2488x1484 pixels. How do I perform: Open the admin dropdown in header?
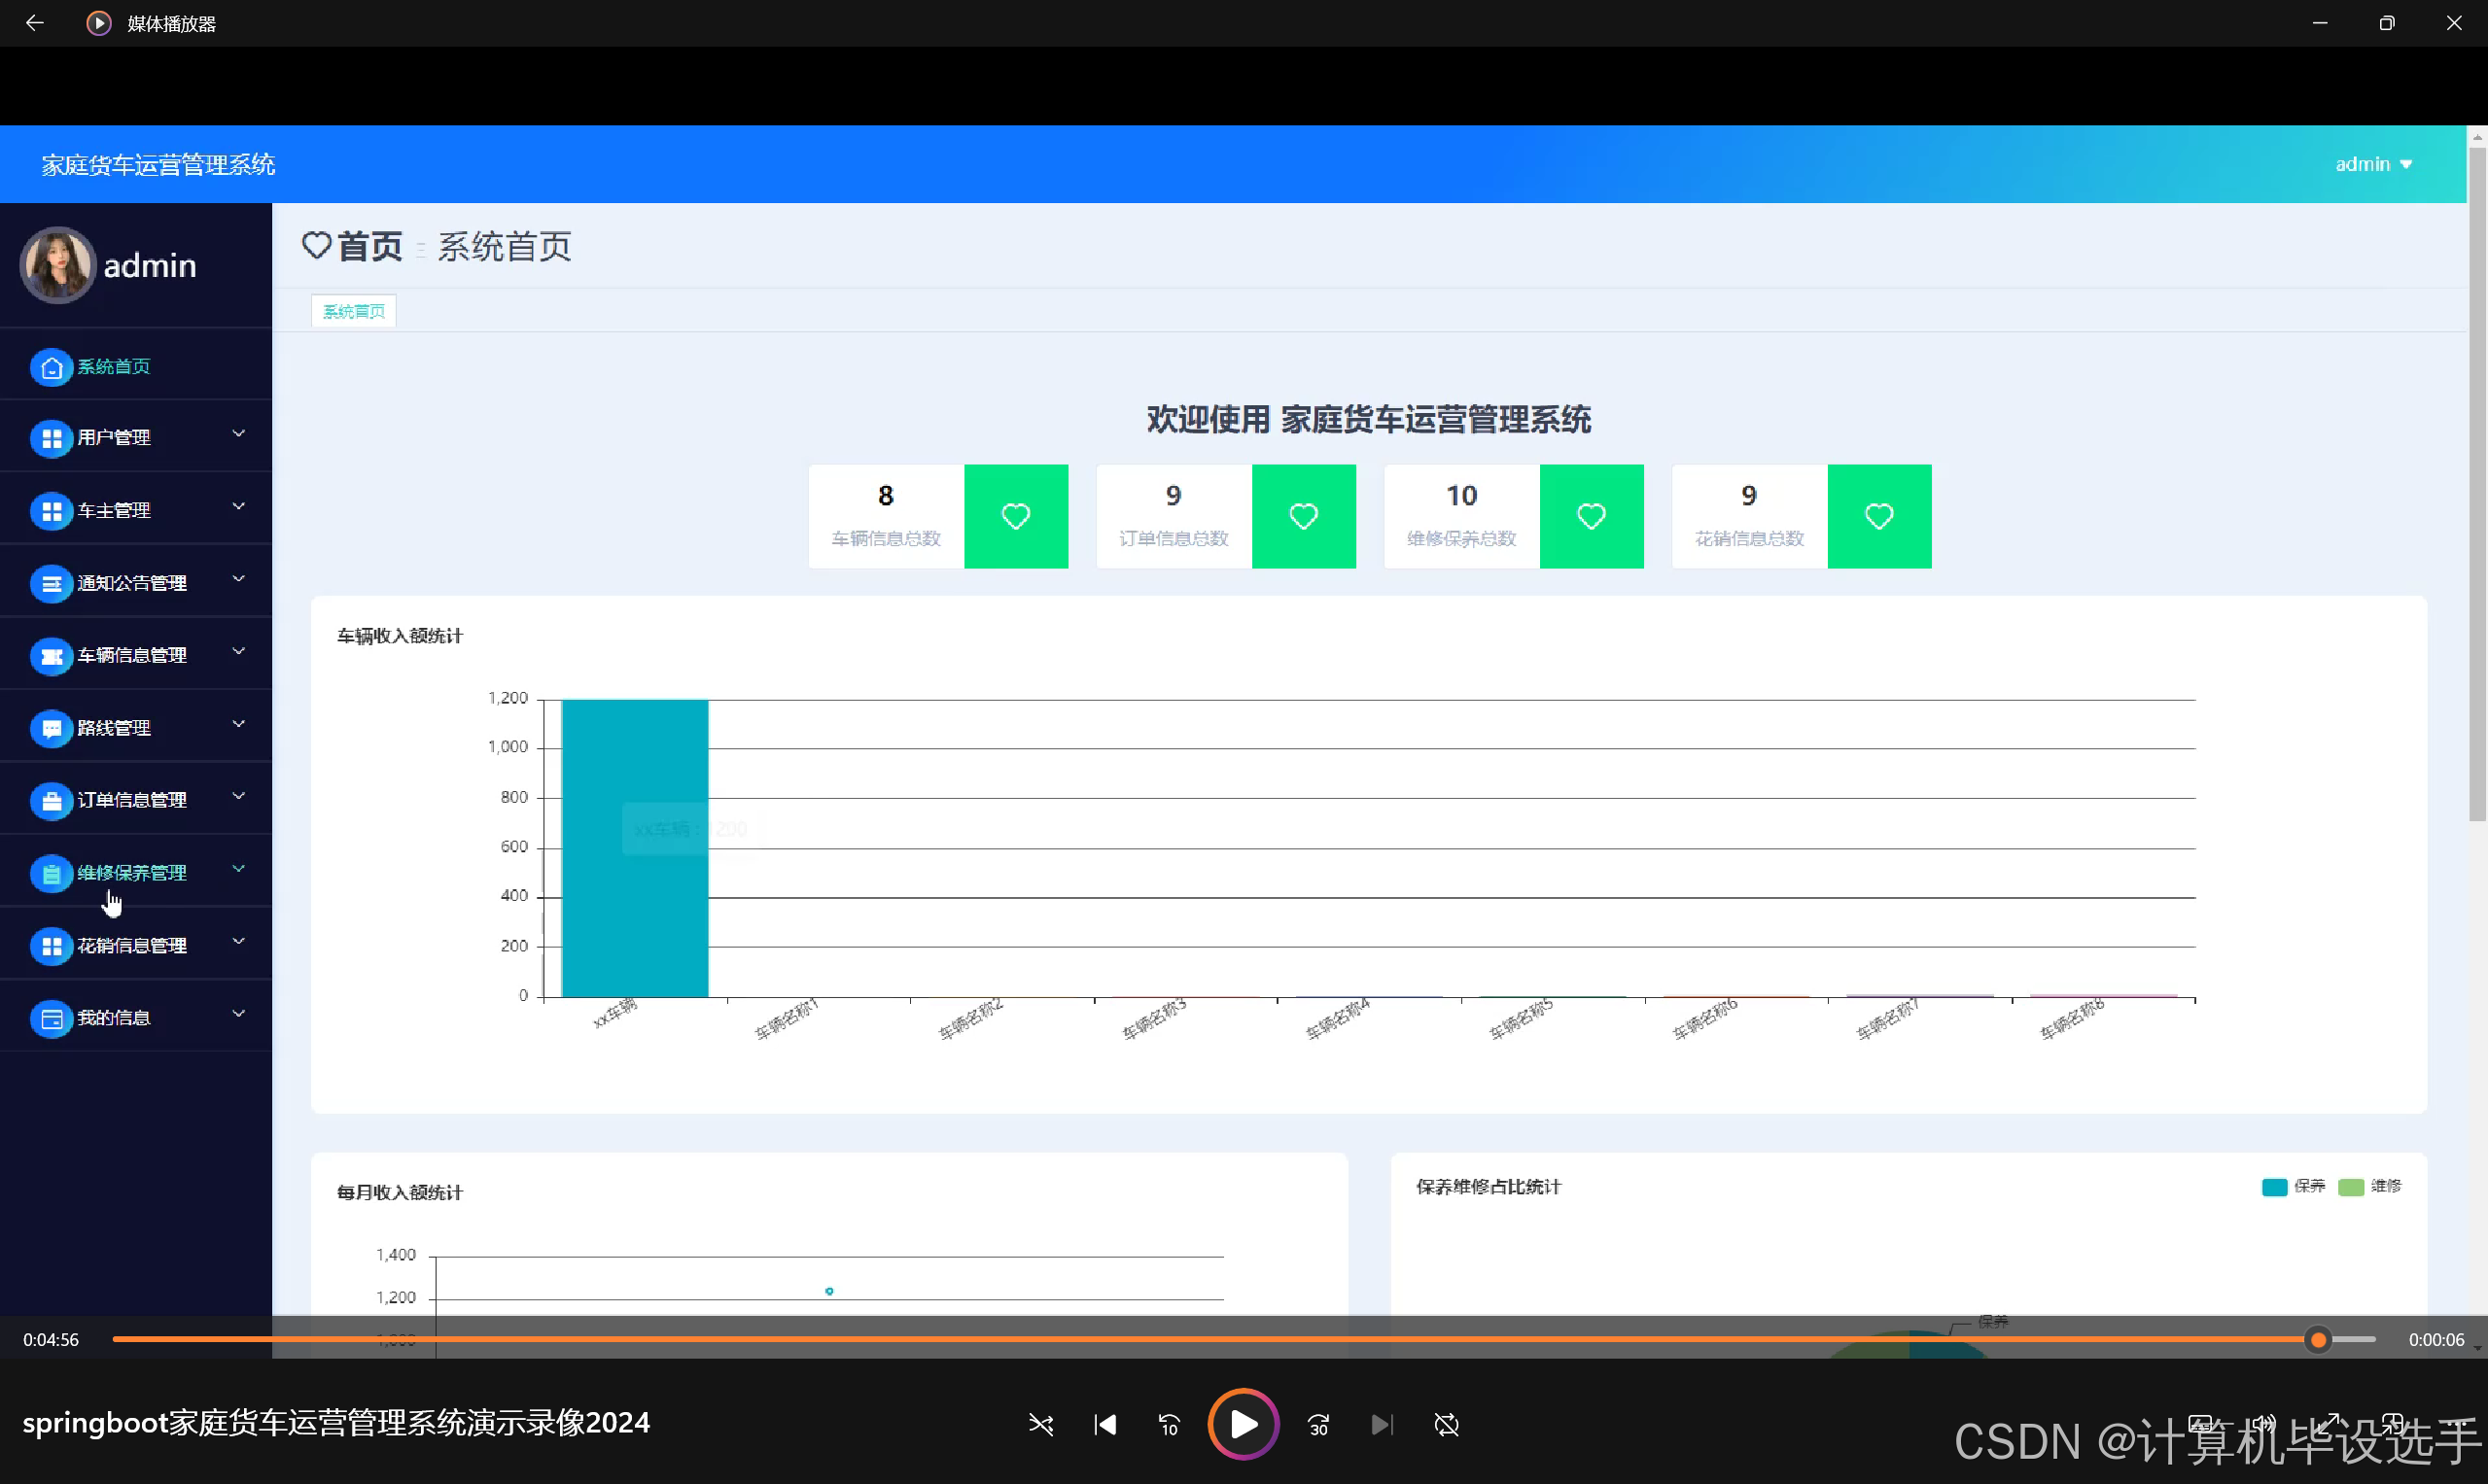pyautogui.click(x=2373, y=164)
